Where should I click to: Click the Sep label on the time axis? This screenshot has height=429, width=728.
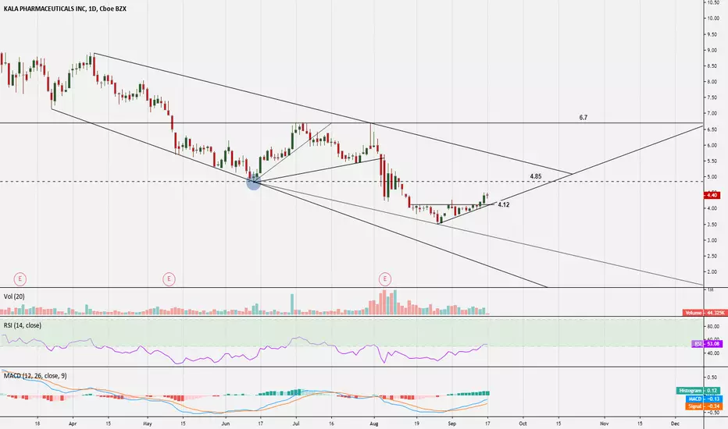pos(451,424)
